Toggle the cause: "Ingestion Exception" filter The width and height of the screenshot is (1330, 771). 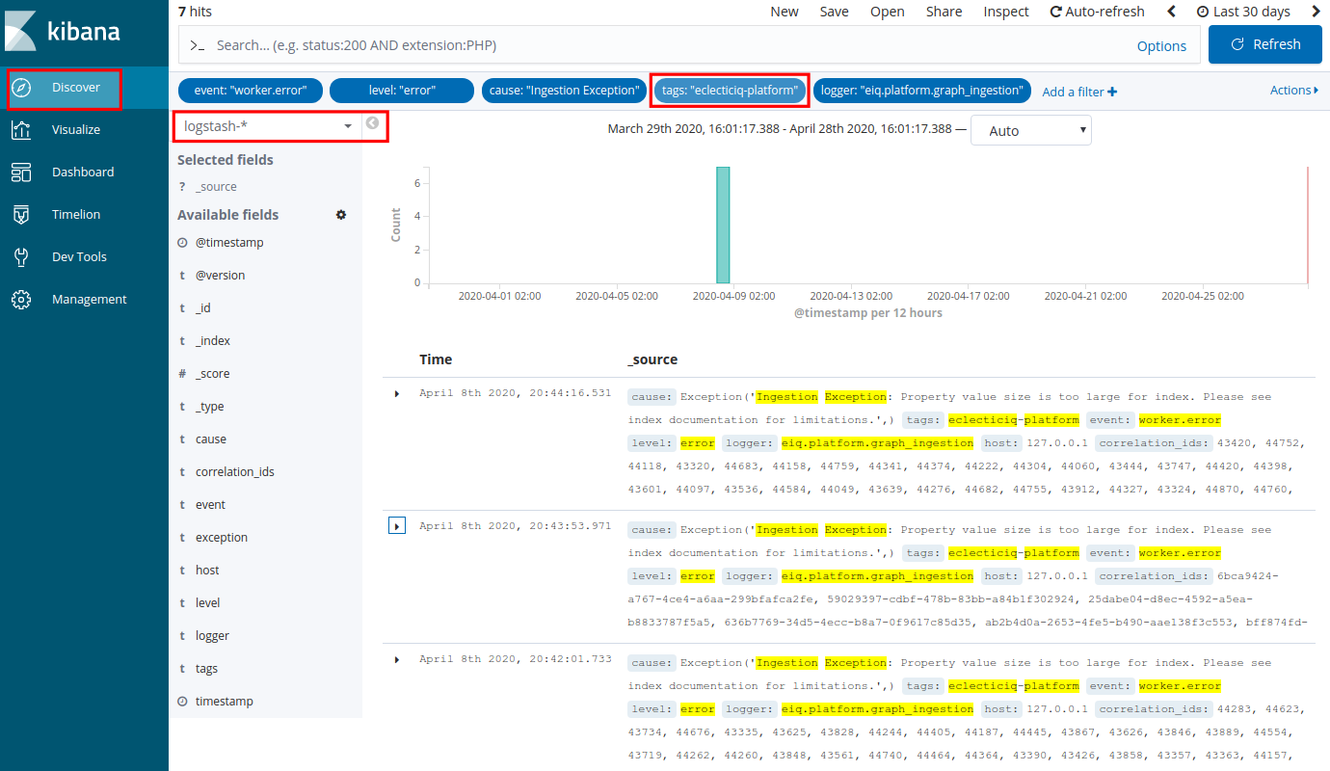point(564,90)
